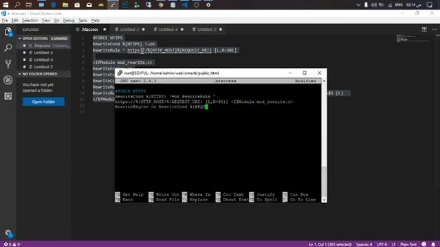
Task: Open the View menu
Action: (46, 21)
